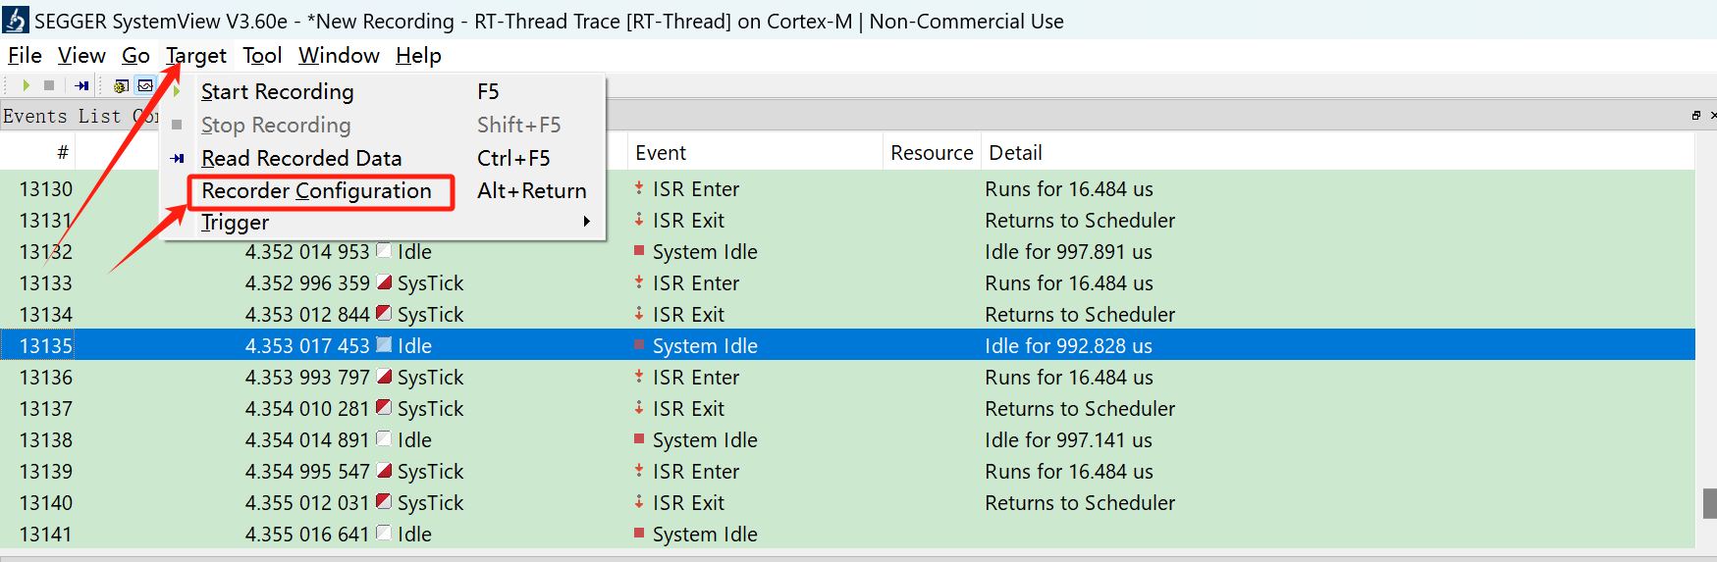Click the SEGGER SystemView title bar logo
1717x562 pixels.
pyautogui.click(x=16, y=20)
